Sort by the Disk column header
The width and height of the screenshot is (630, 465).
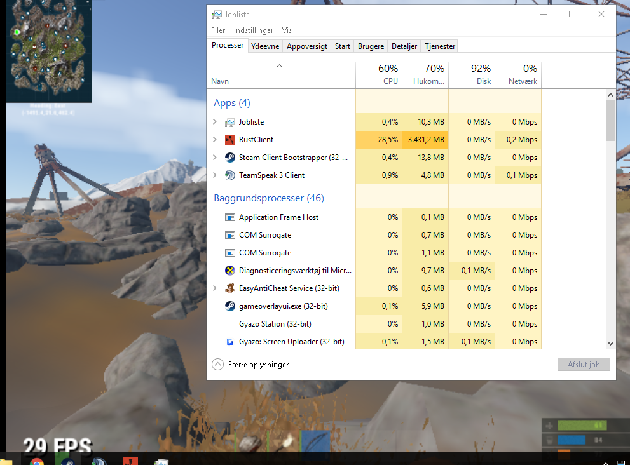[x=472, y=75]
